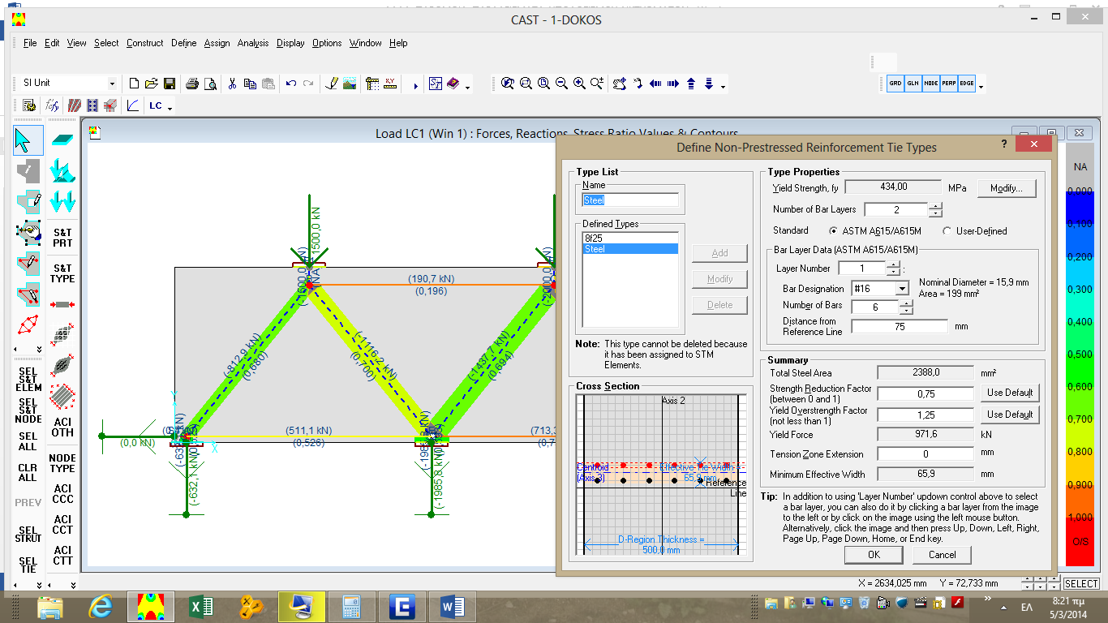Click the Print Preview icon
The height and width of the screenshot is (623, 1108).
[x=210, y=84]
